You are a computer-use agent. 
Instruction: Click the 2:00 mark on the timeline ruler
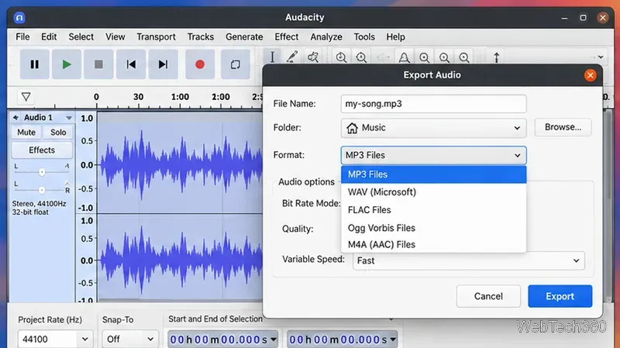[x=221, y=97]
